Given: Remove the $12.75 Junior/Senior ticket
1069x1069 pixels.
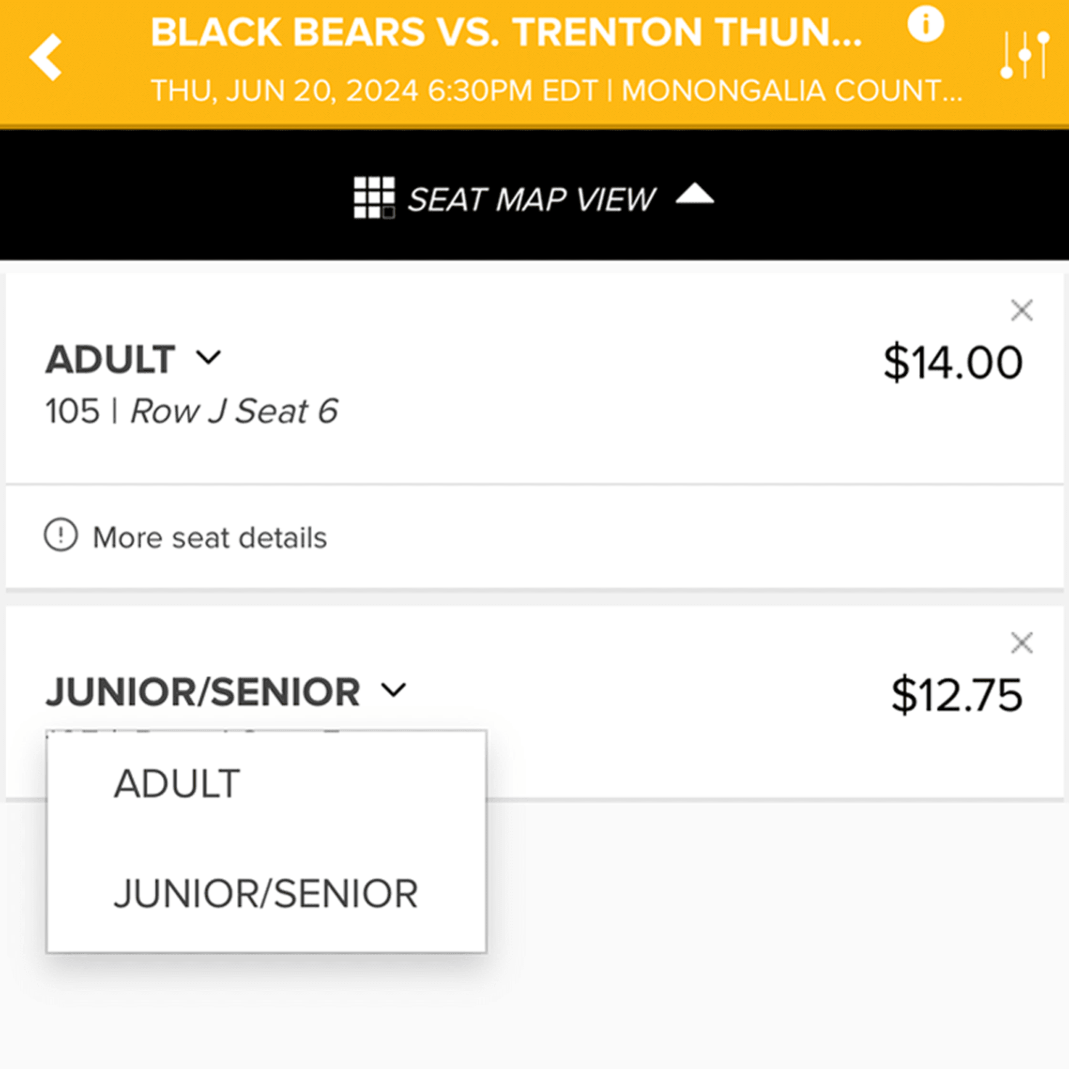Looking at the screenshot, I should 1022,643.
